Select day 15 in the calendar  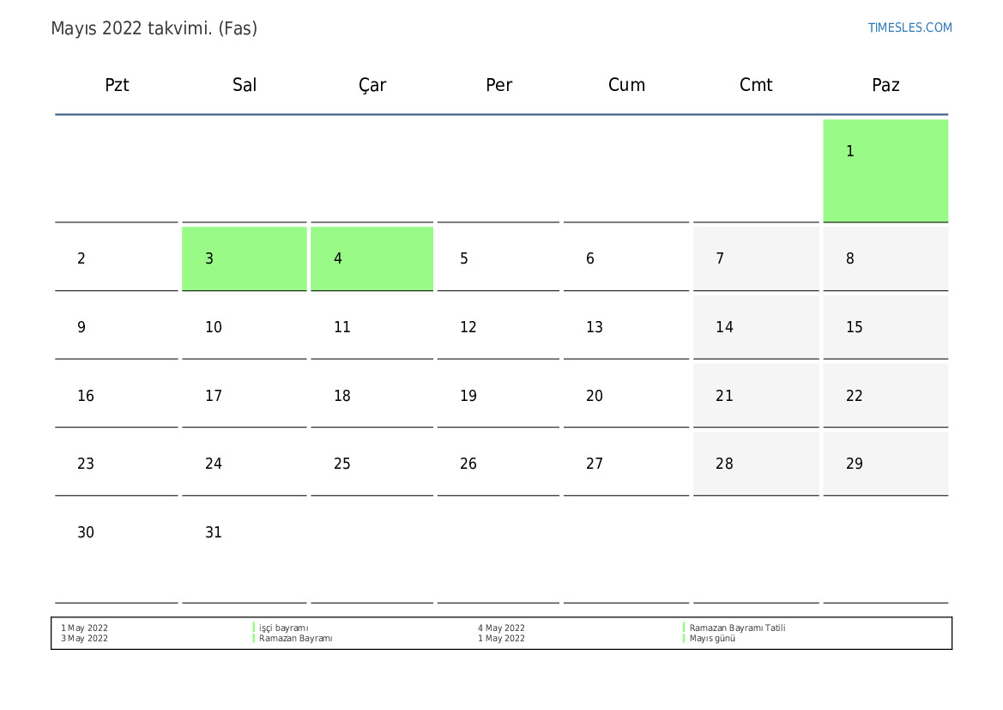[x=885, y=327]
